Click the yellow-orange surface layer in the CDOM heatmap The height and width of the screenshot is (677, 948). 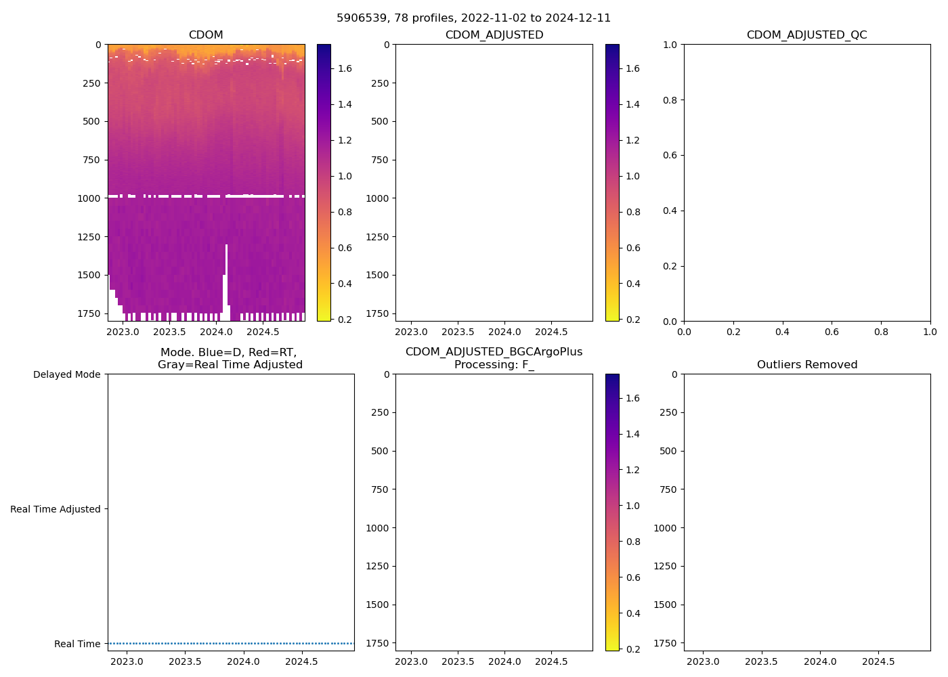(x=206, y=49)
